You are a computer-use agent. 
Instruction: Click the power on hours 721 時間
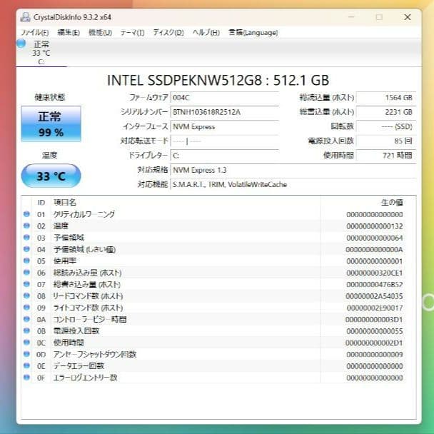coord(386,156)
